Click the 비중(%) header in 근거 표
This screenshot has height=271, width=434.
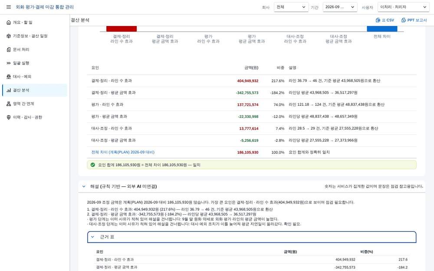(366, 251)
